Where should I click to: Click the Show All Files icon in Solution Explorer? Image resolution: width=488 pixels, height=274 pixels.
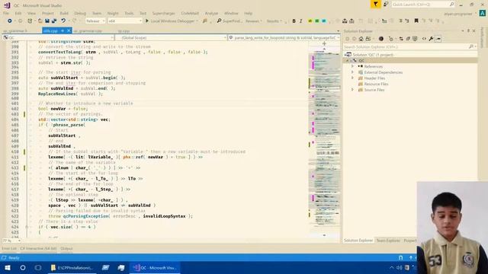(415, 39)
